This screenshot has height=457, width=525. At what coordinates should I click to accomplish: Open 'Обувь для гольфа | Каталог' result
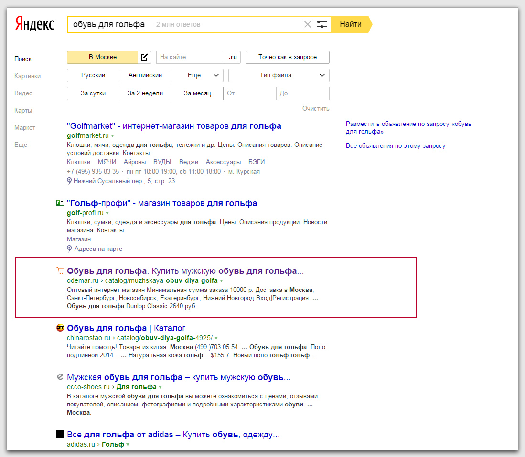[126, 328]
